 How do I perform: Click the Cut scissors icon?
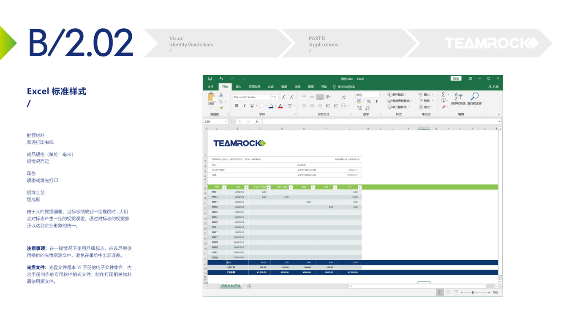click(x=221, y=95)
